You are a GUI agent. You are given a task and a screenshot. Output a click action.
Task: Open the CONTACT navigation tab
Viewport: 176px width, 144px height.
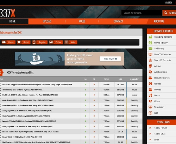[118, 21]
